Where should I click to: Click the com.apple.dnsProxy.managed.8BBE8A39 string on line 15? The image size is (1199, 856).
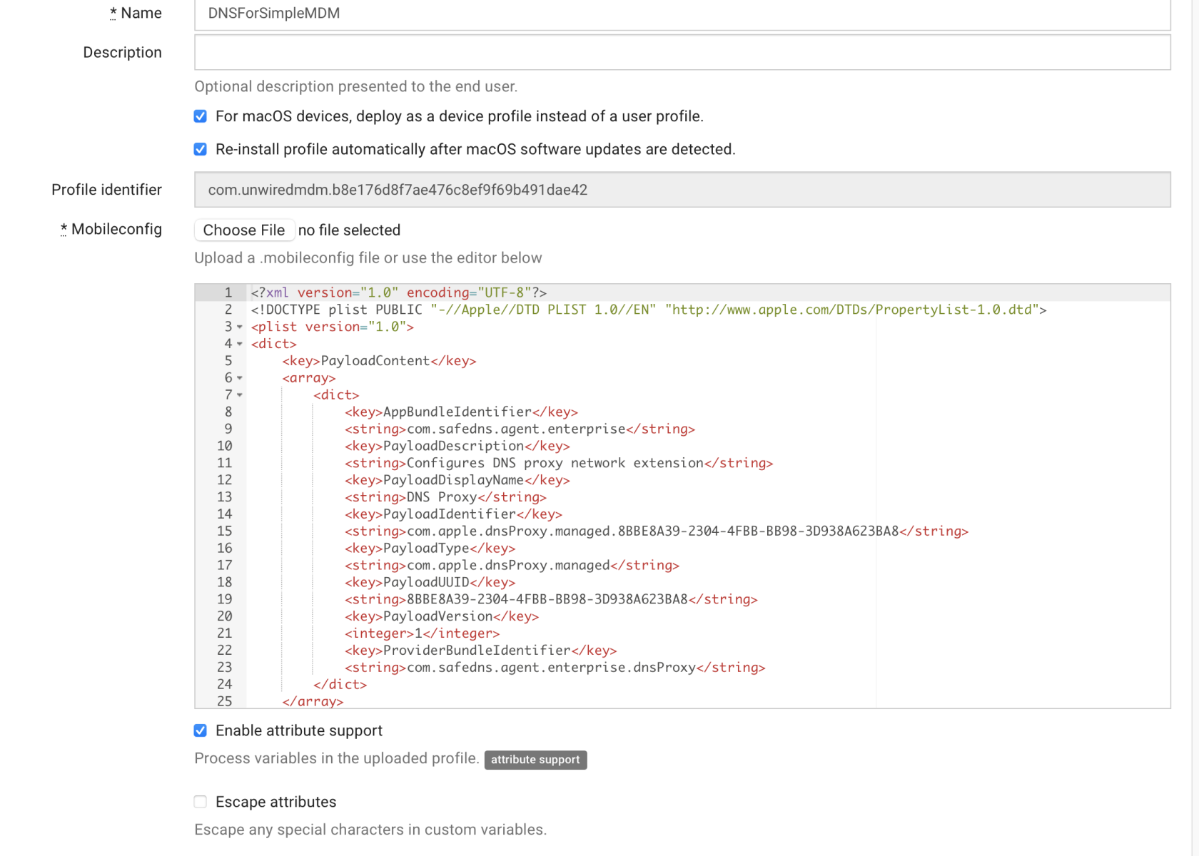(657, 531)
